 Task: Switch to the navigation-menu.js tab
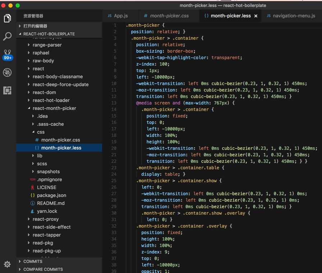[x=294, y=16]
